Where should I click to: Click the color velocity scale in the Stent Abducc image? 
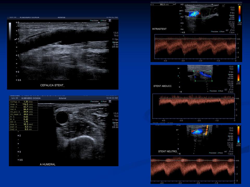(238, 73)
